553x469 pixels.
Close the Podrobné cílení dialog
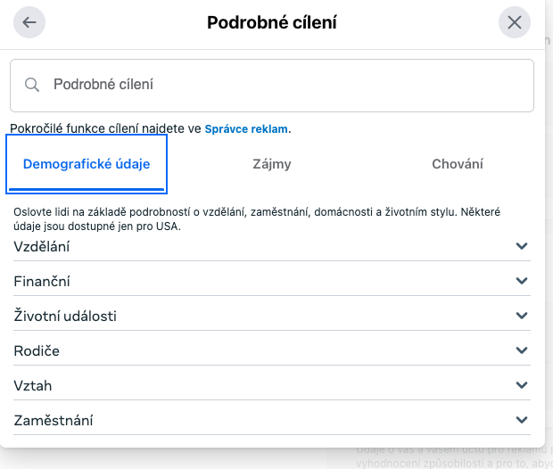(515, 22)
